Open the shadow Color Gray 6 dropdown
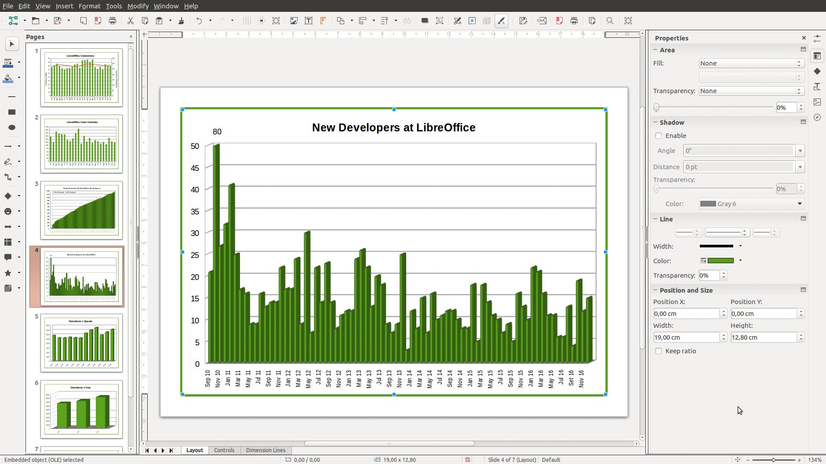Screen dimensions: 826x464 [752, 204]
